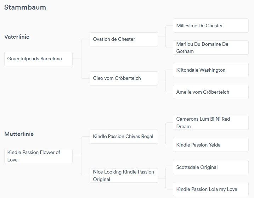Click the Gracefulpearls Barcelona pedigree box

click(38, 59)
